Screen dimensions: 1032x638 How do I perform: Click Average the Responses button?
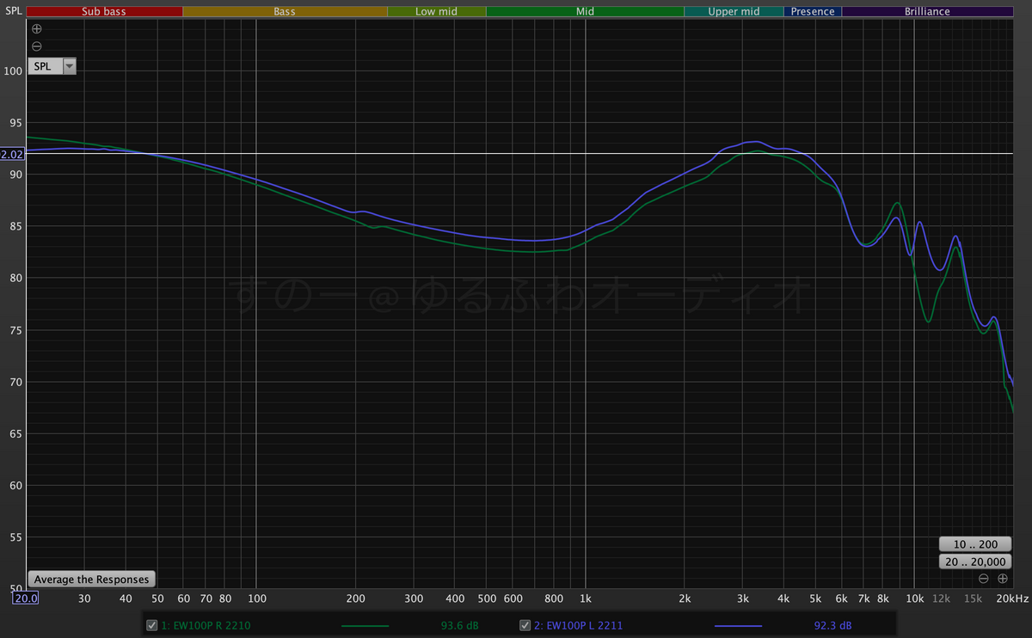pos(91,579)
